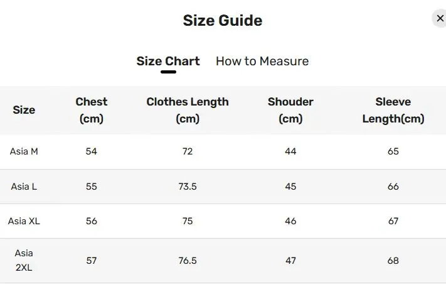Screen dimensions: 446x299
Task: Click clothes length value 76.5
Action: (x=188, y=260)
